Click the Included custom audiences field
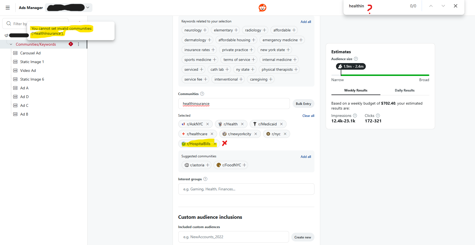Screen dimensions: 475x245 234,237
